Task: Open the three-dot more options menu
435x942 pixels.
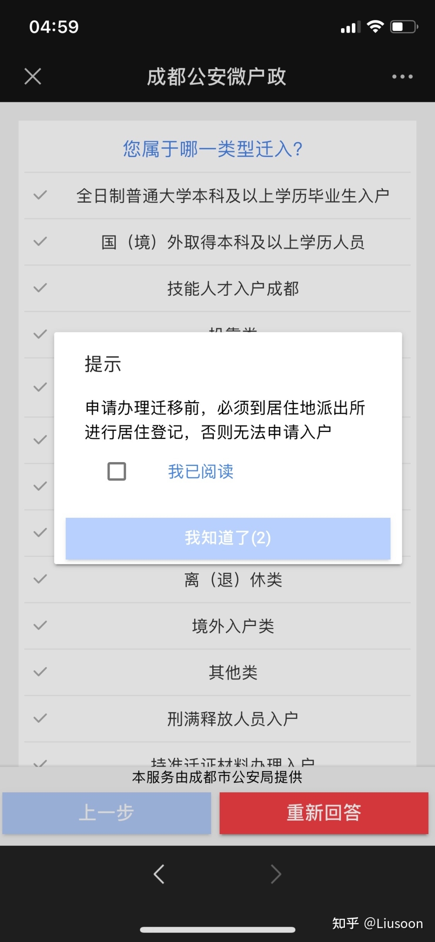Action: click(x=402, y=77)
